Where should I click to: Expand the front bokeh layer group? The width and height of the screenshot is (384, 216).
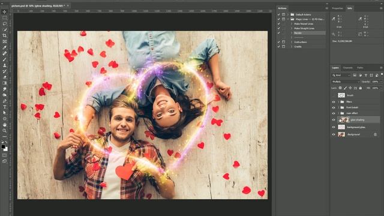coord(338,107)
